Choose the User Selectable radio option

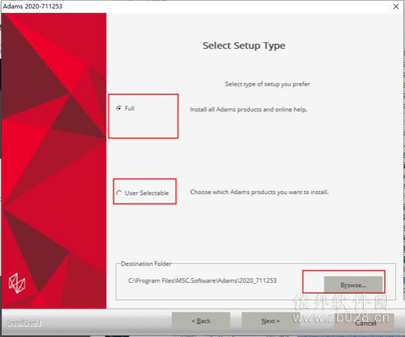[x=119, y=193]
